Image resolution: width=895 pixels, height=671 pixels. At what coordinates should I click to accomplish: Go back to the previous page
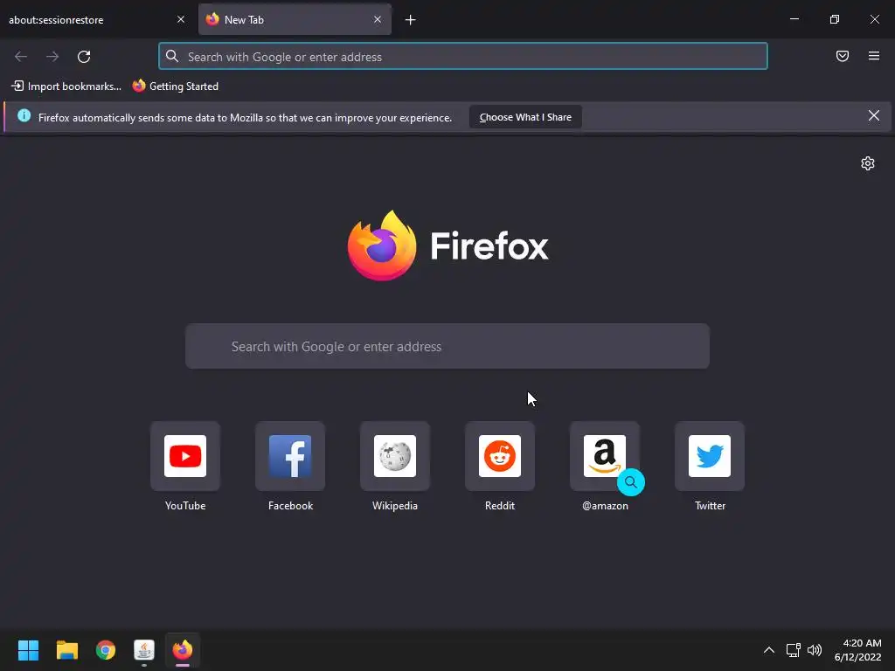click(x=21, y=57)
